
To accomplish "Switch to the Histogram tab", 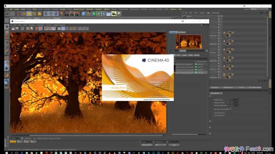I will [182, 32].
